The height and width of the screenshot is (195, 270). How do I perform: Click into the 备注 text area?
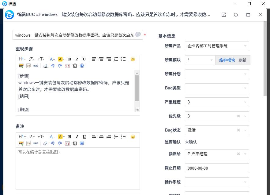click(x=78, y=168)
